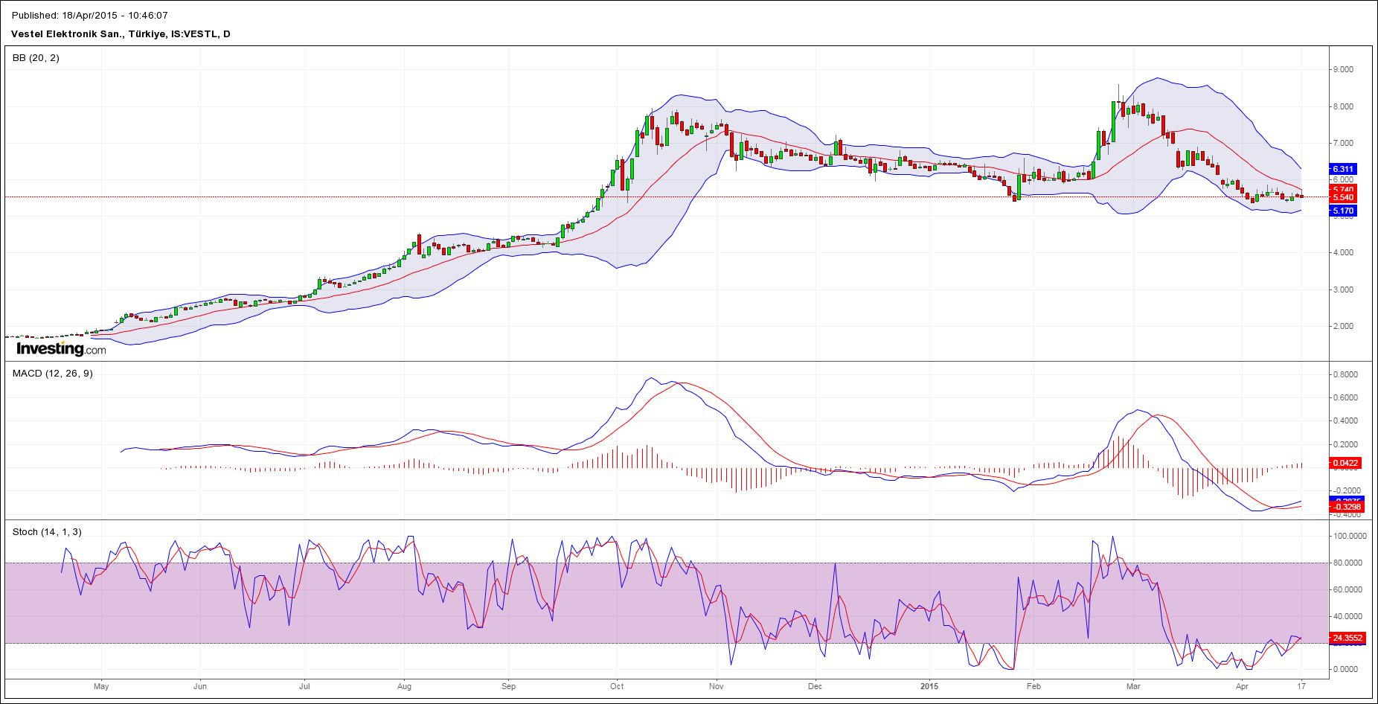Viewport: 1378px width, 704px height.
Task: Click the 17 date label on time axis
Action: pyautogui.click(x=1301, y=686)
